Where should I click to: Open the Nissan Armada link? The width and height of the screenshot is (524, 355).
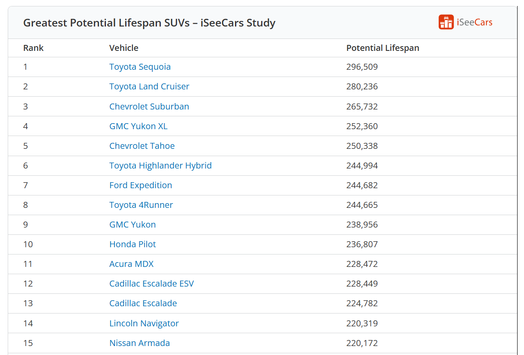[139, 343]
